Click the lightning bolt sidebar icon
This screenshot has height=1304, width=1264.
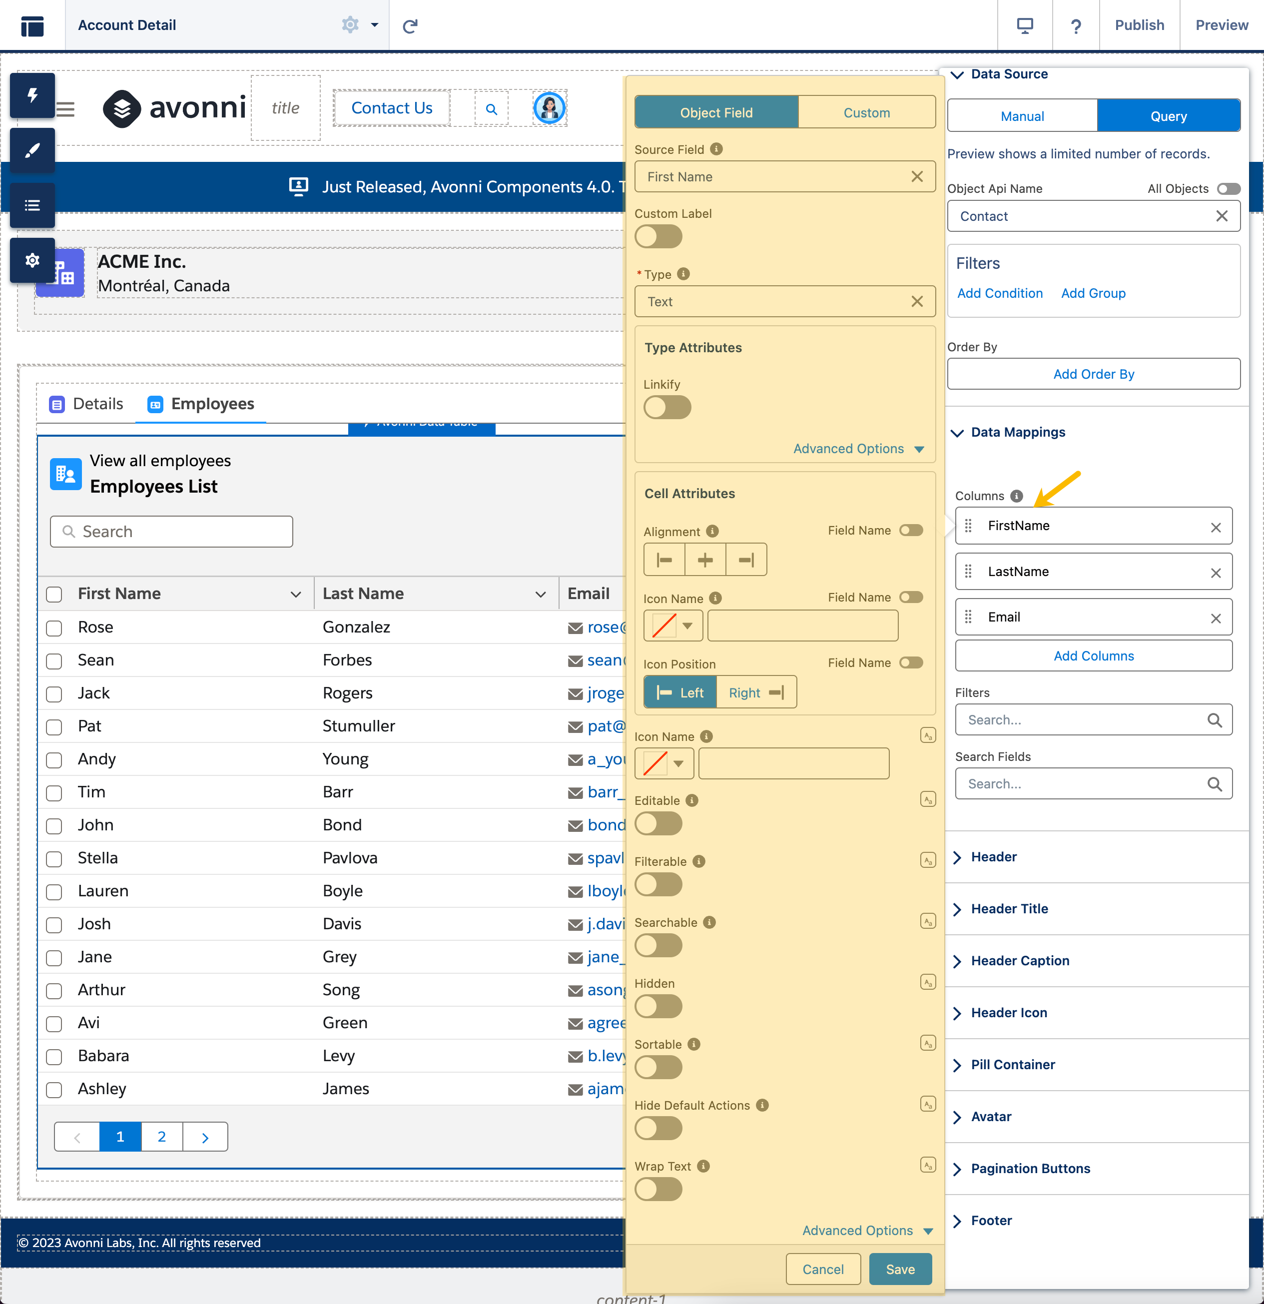point(32,95)
